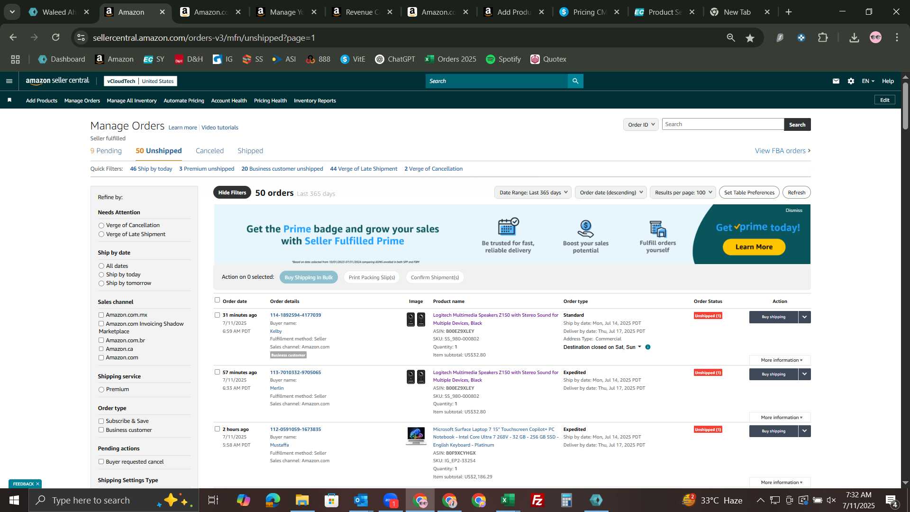910x512 pixels.
Task: Click the Refresh orders button
Action: point(796,192)
